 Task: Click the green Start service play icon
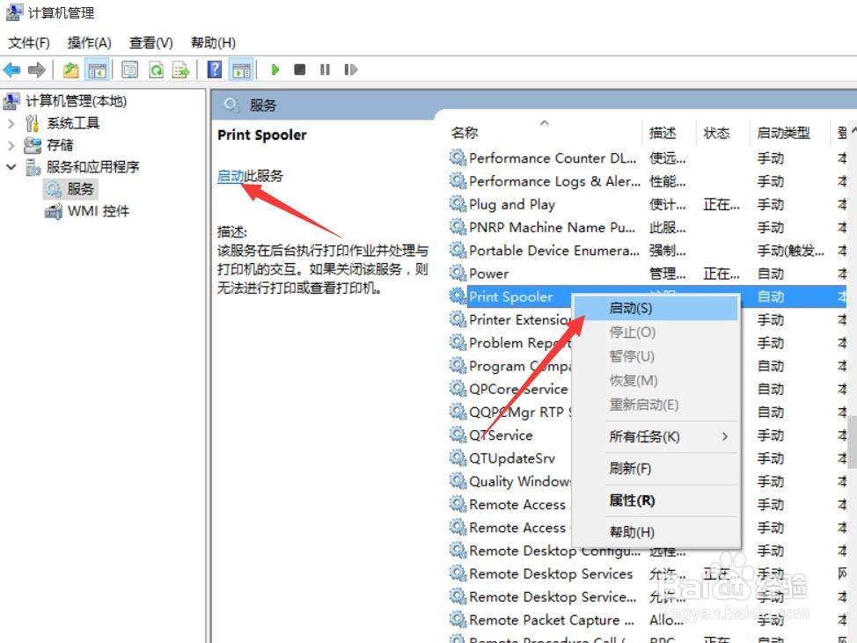(275, 69)
